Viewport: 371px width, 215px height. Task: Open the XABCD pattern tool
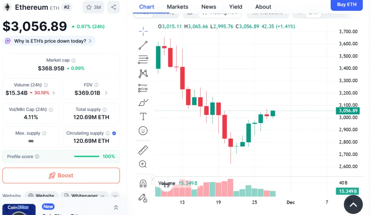pos(143,73)
